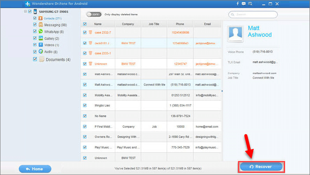This screenshot has width=310, height=175.
Task: Select the Audio music icon
Action: [41, 52]
